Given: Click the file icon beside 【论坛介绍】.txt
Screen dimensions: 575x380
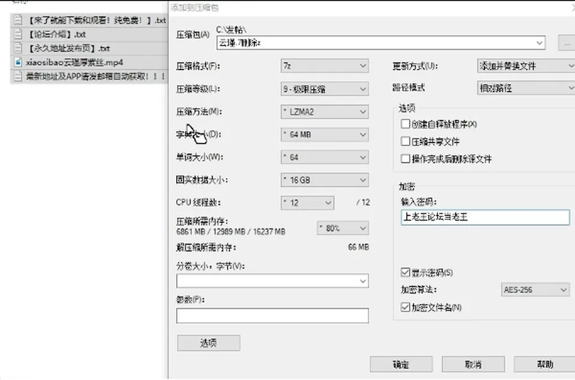Looking at the screenshot, I should [x=17, y=34].
